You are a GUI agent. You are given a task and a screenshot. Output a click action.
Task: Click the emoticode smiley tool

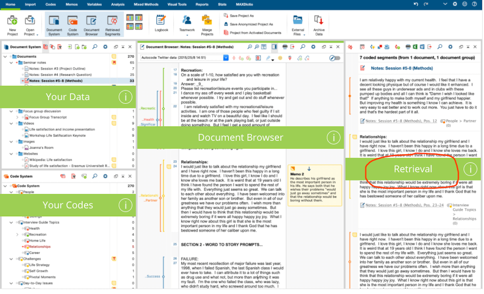coord(280,58)
